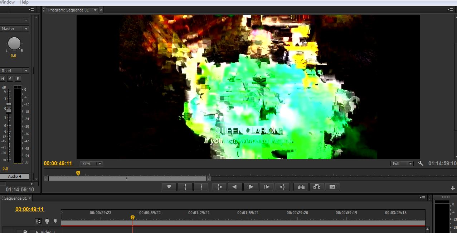Add marker in timeline panel
The height and width of the screenshot is (233, 457).
pos(55,221)
